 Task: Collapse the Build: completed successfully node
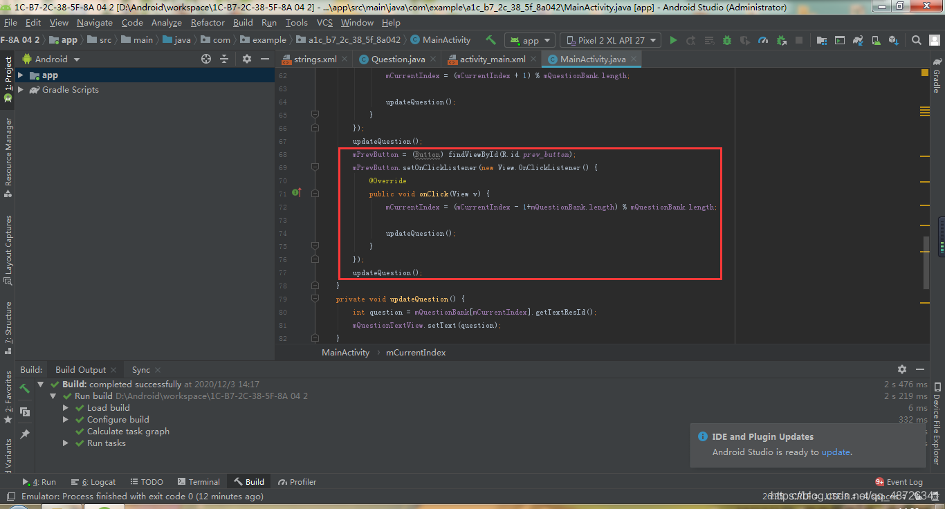tap(41, 384)
